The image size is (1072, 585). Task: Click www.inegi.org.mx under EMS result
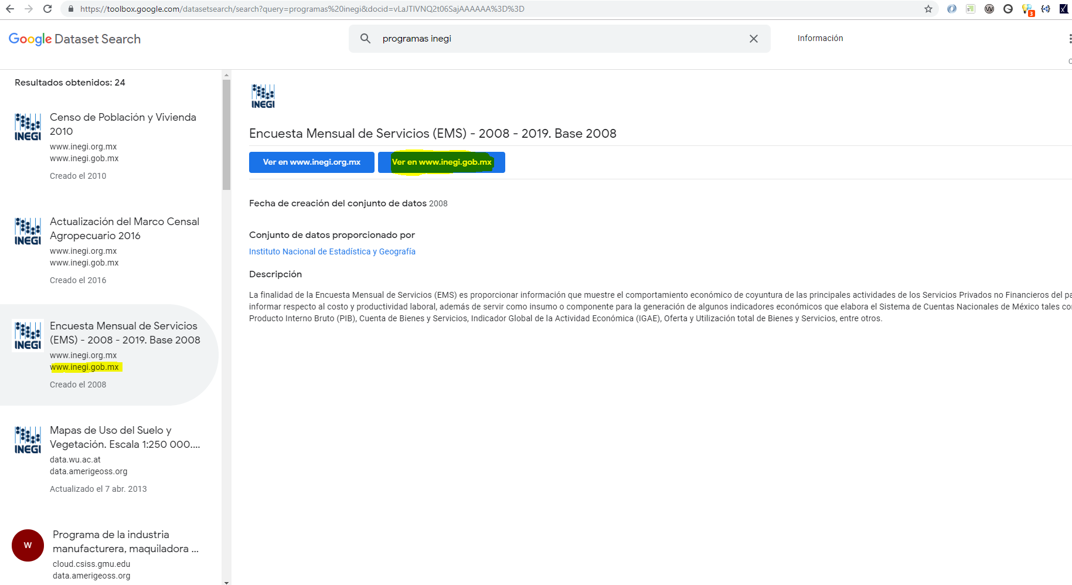(83, 355)
